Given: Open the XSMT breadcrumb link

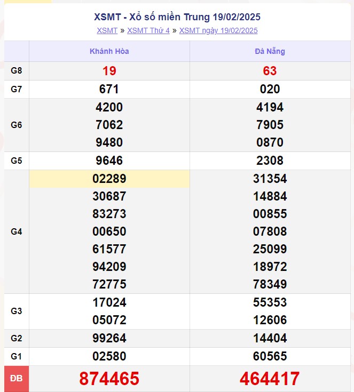Looking at the screenshot, I should click(x=107, y=30).
